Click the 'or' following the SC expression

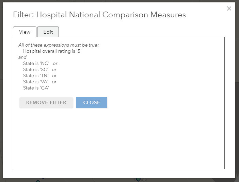54,69
